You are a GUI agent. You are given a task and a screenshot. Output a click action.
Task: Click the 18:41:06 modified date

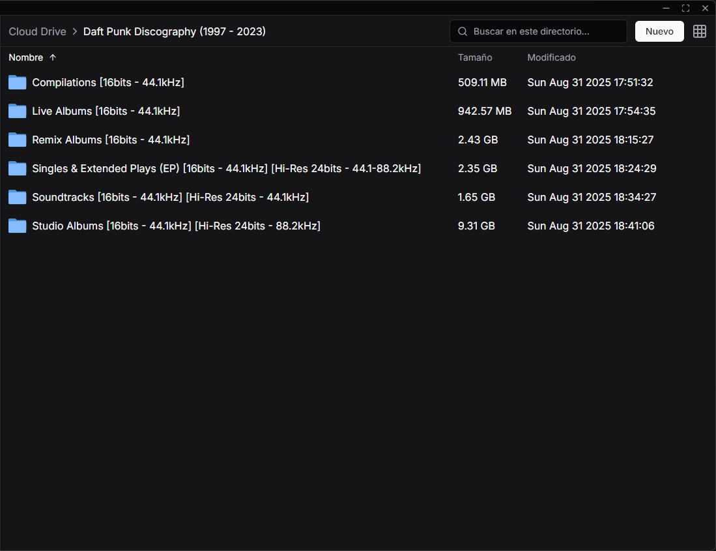[591, 226]
